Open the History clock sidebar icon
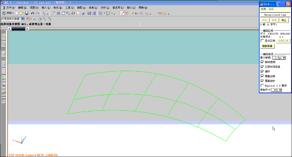292x157 pixels. pos(4,63)
